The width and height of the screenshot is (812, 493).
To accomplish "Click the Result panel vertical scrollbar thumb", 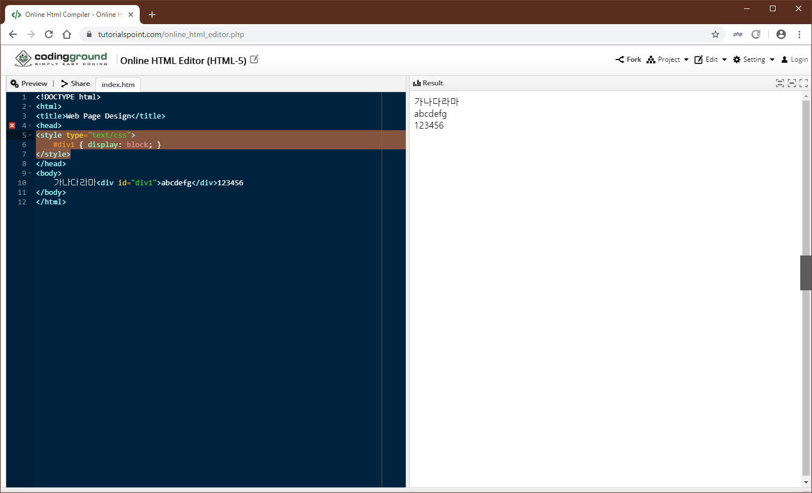I will 806,273.
